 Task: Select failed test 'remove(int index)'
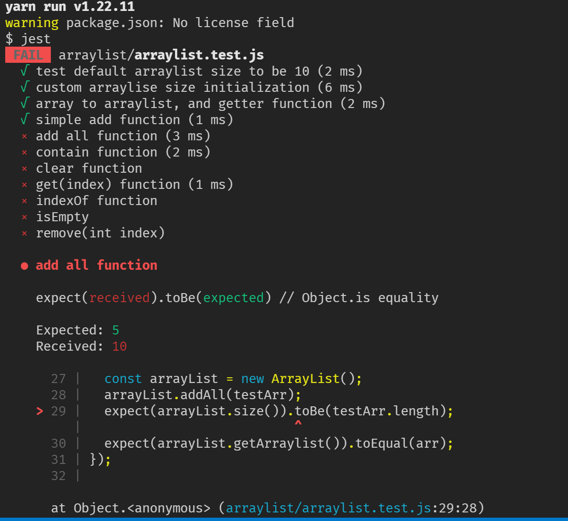coord(93,233)
